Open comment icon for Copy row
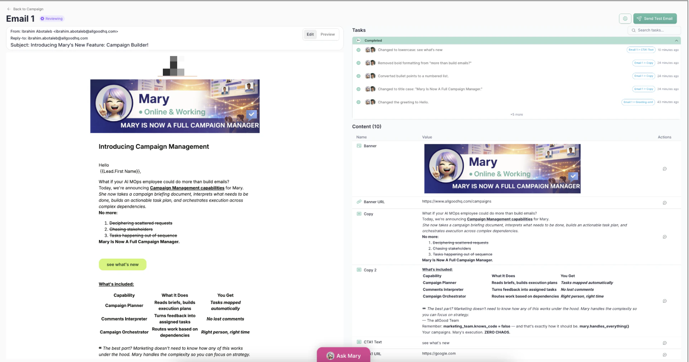The height and width of the screenshot is (362, 689). pyautogui.click(x=665, y=237)
